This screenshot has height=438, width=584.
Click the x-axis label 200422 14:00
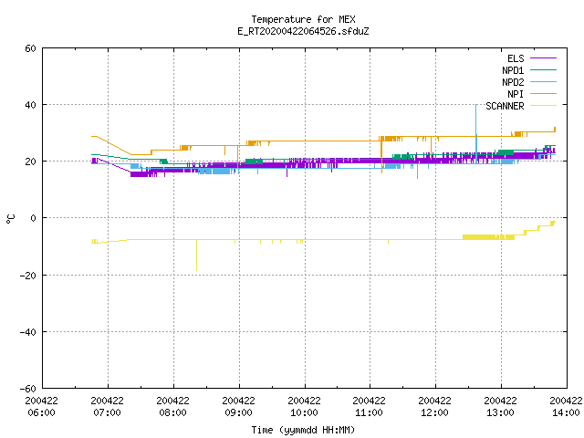[566, 407]
